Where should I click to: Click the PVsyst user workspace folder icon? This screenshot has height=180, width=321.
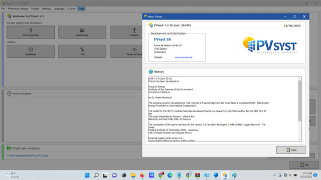coord(9,148)
